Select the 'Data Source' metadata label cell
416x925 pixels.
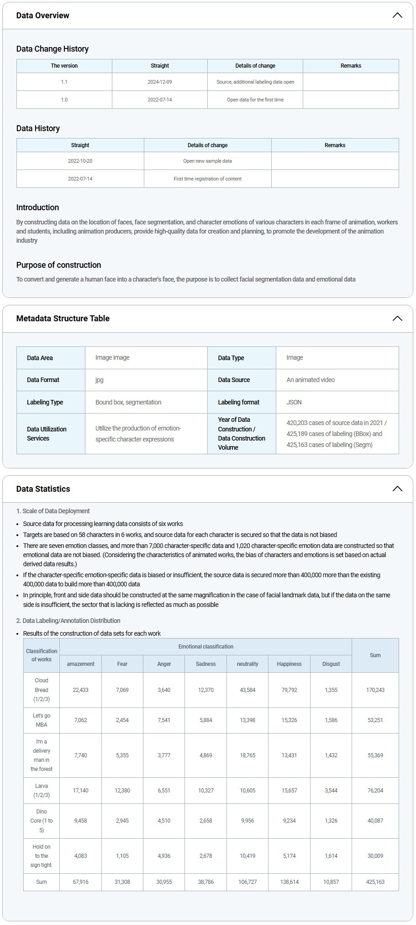point(234,380)
